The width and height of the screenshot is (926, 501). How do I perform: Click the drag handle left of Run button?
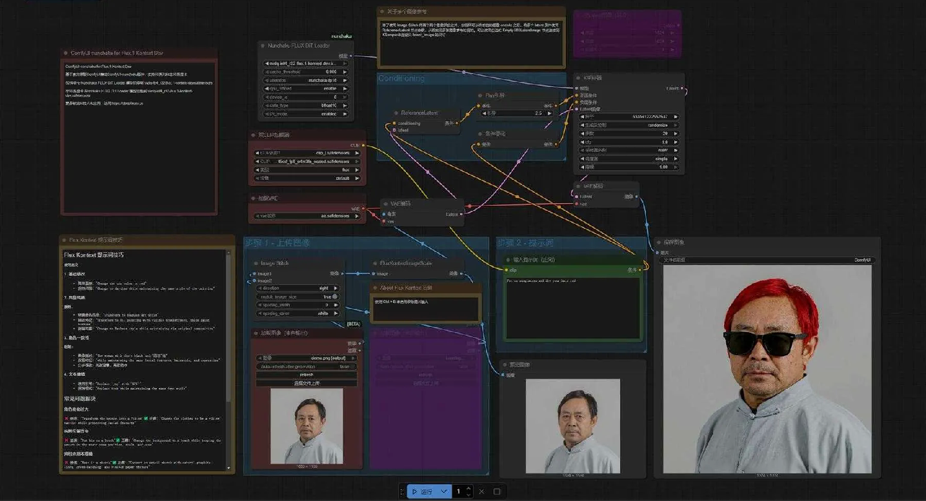pos(402,491)
